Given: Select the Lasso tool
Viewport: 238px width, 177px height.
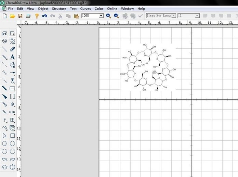Looking at the screenshot, I should [4, 33].
